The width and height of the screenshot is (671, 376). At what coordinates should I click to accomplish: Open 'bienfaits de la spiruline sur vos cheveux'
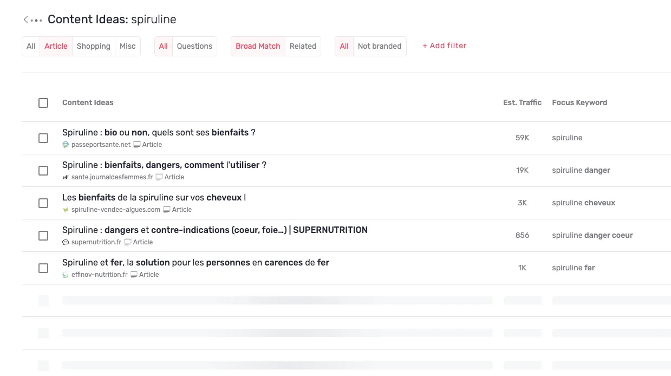pos(154,198)
